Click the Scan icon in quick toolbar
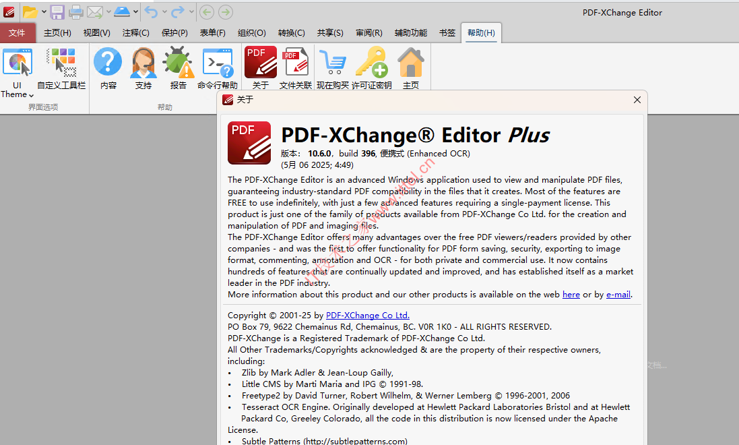The height and width of the screenshot is (445, 739). pyautogui.click(x=122, y=11)
